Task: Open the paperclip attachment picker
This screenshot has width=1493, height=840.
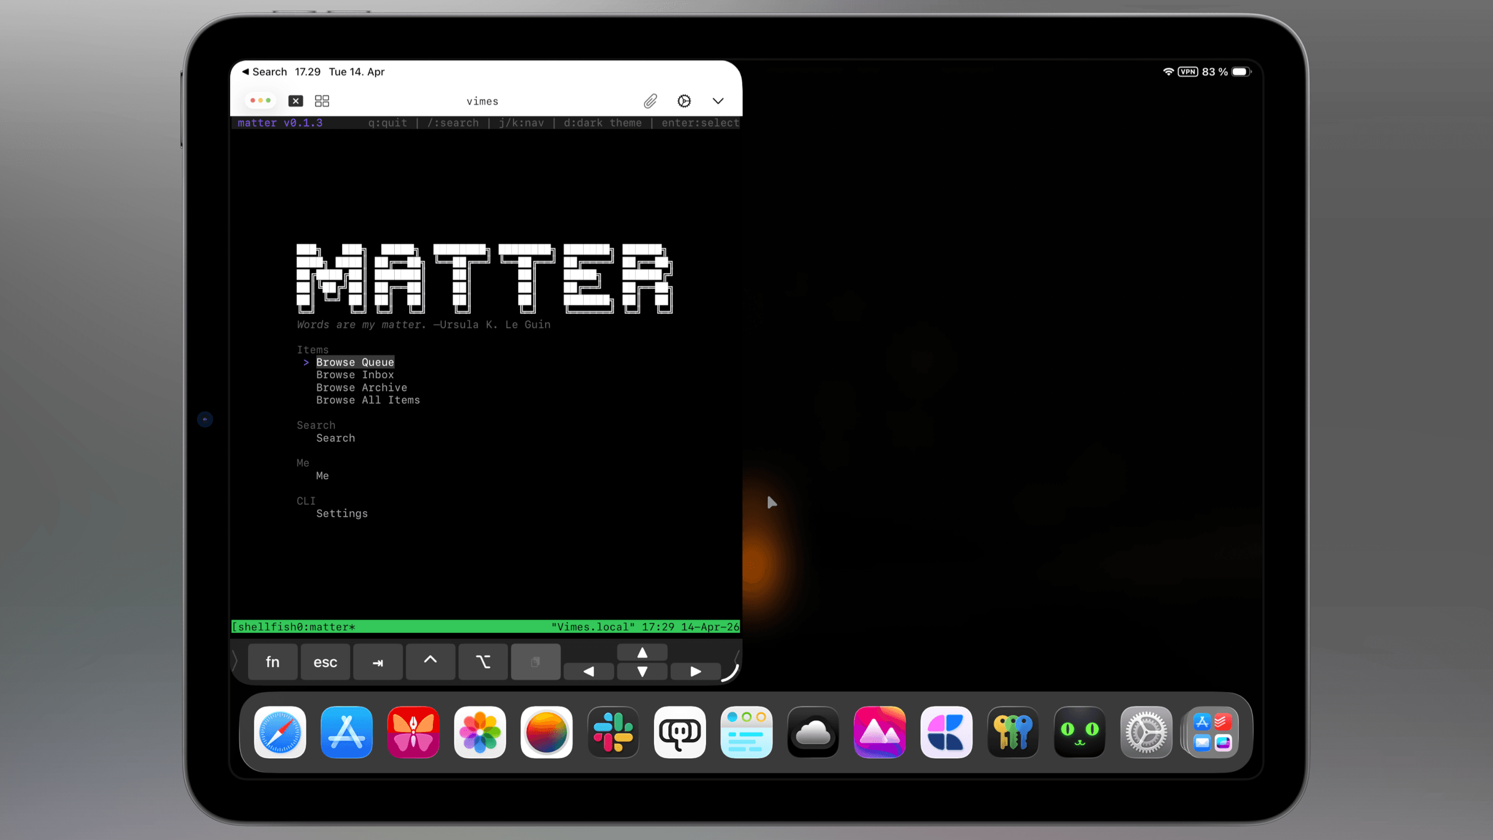Action: pos(649,101)
